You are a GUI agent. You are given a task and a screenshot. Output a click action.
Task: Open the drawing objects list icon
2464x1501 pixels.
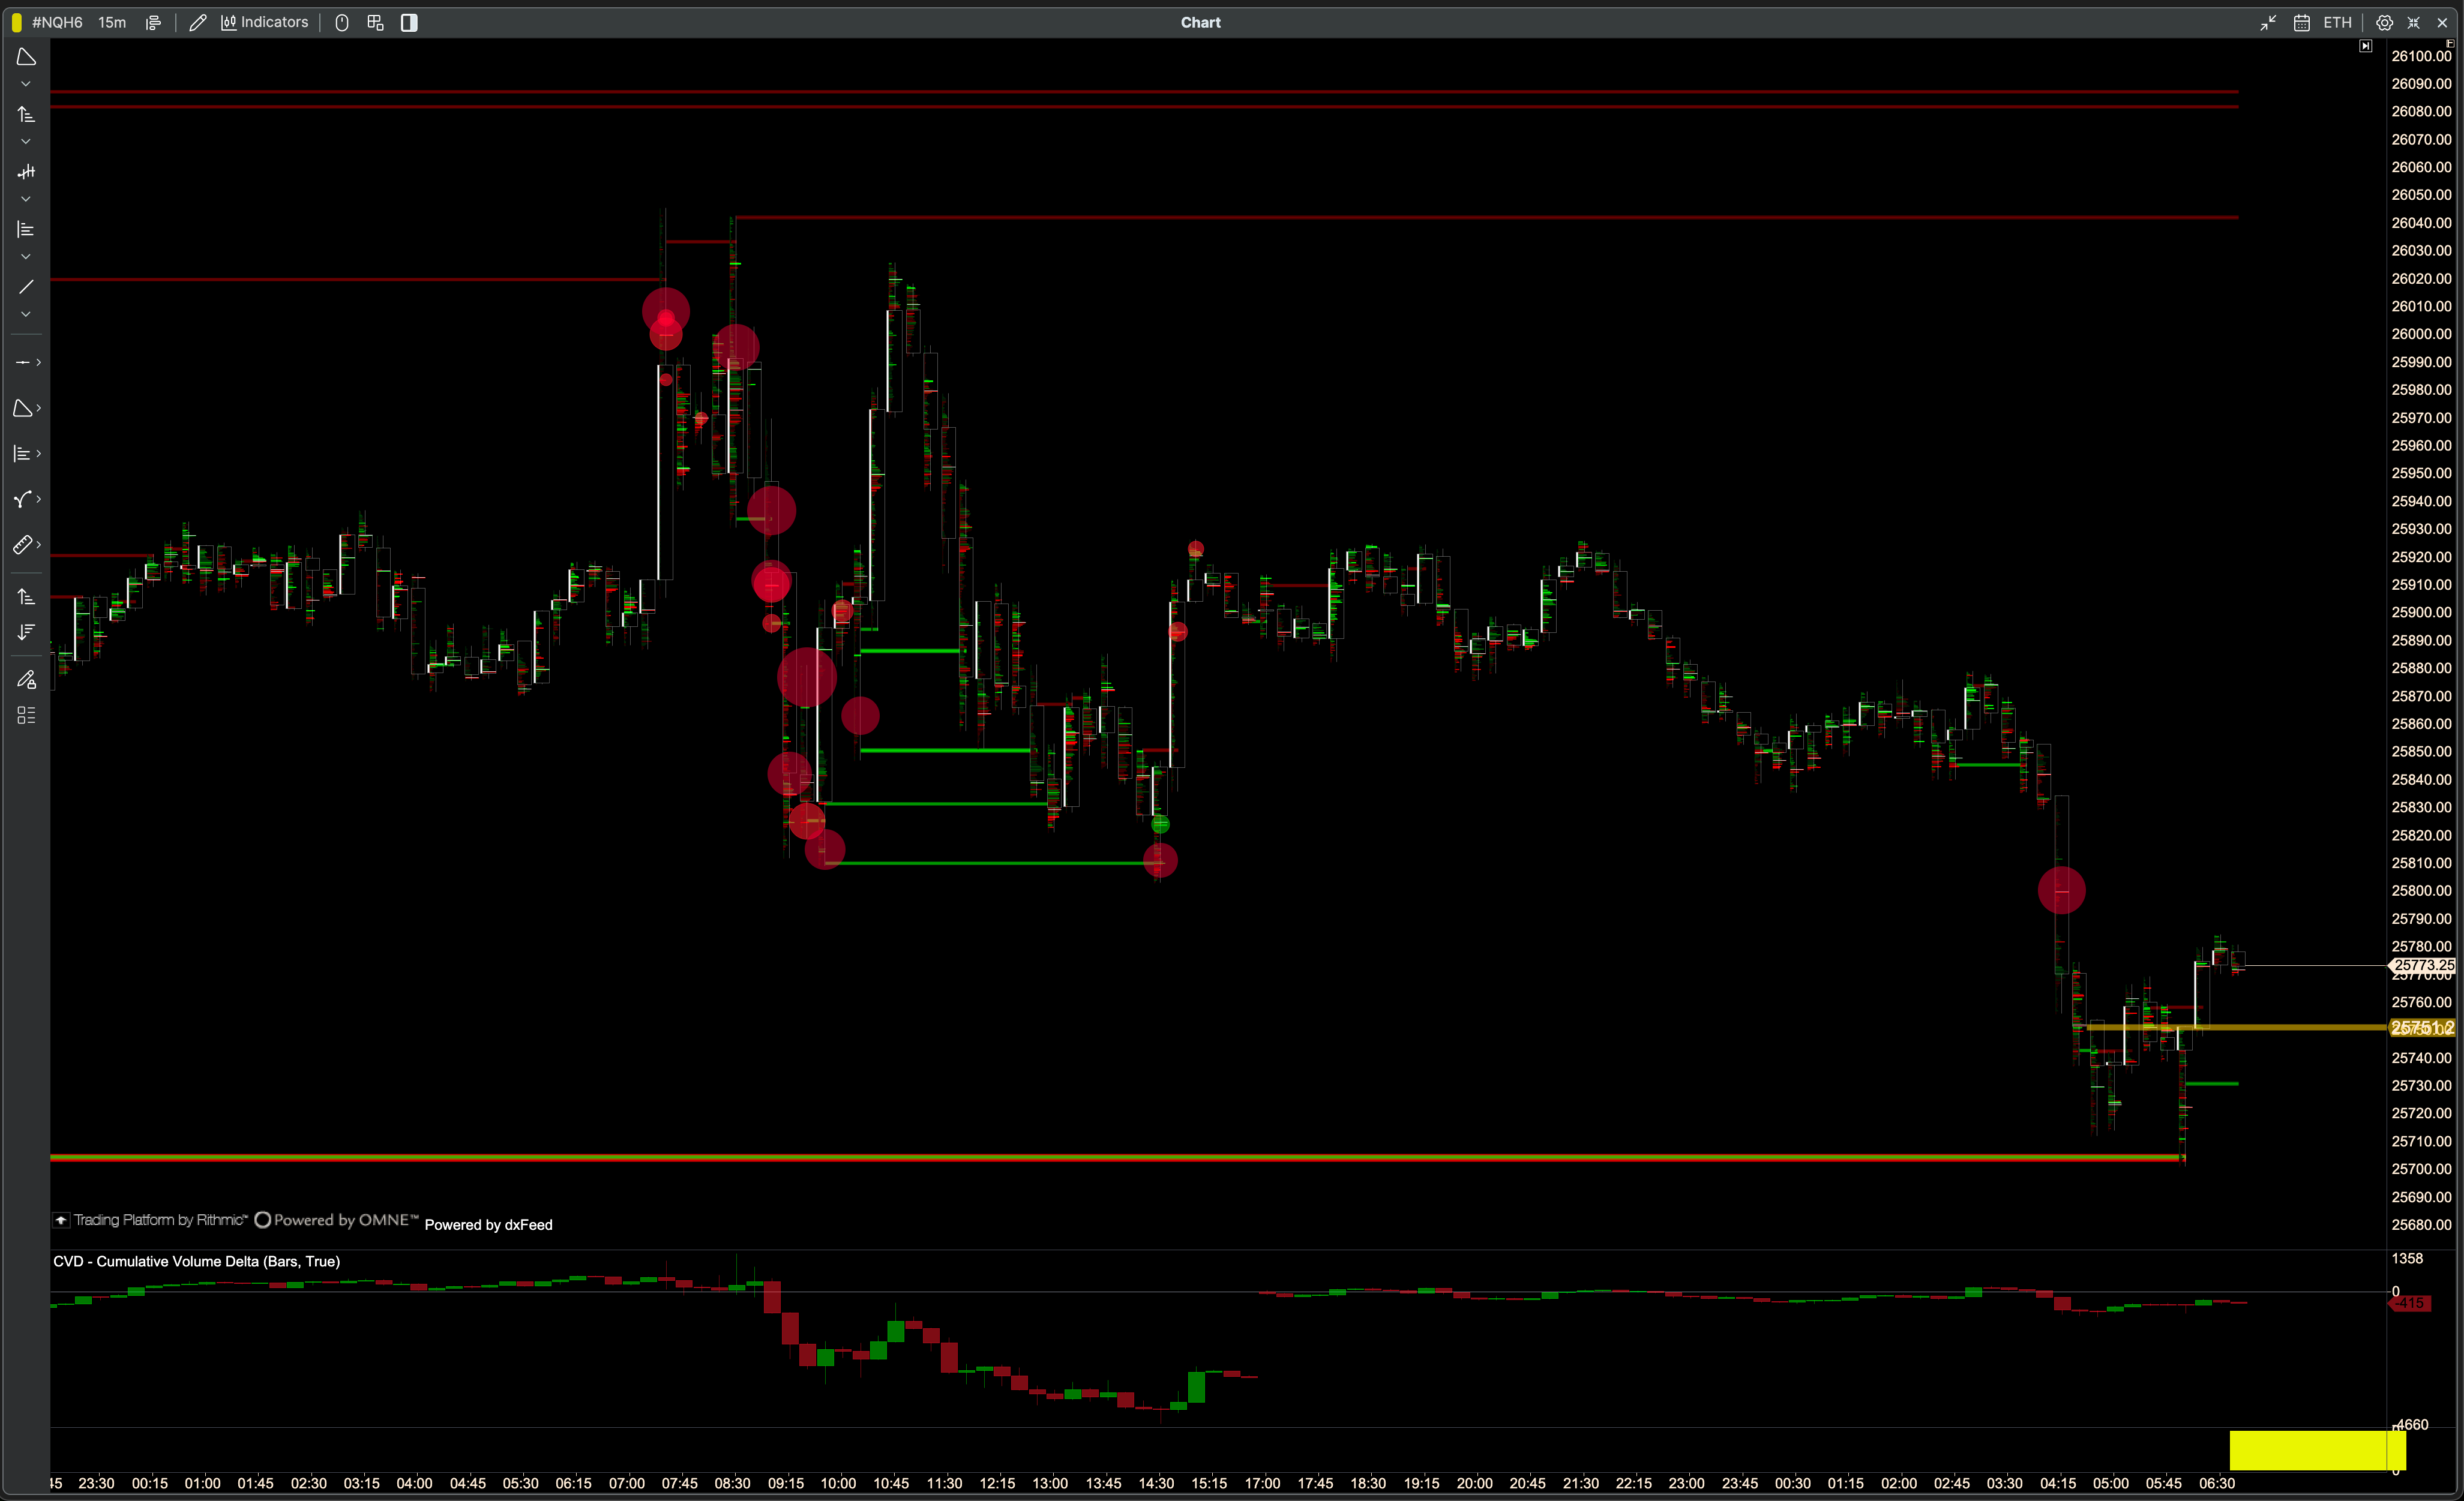pyautogui.click(x=26, y=715)
